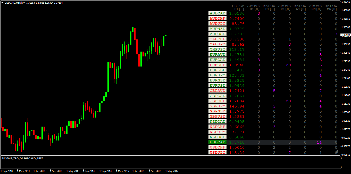The height and width of the screenshot is (174, 351).
Task: Click the ABOVE MN[0] column header
Action: [315, 7]
